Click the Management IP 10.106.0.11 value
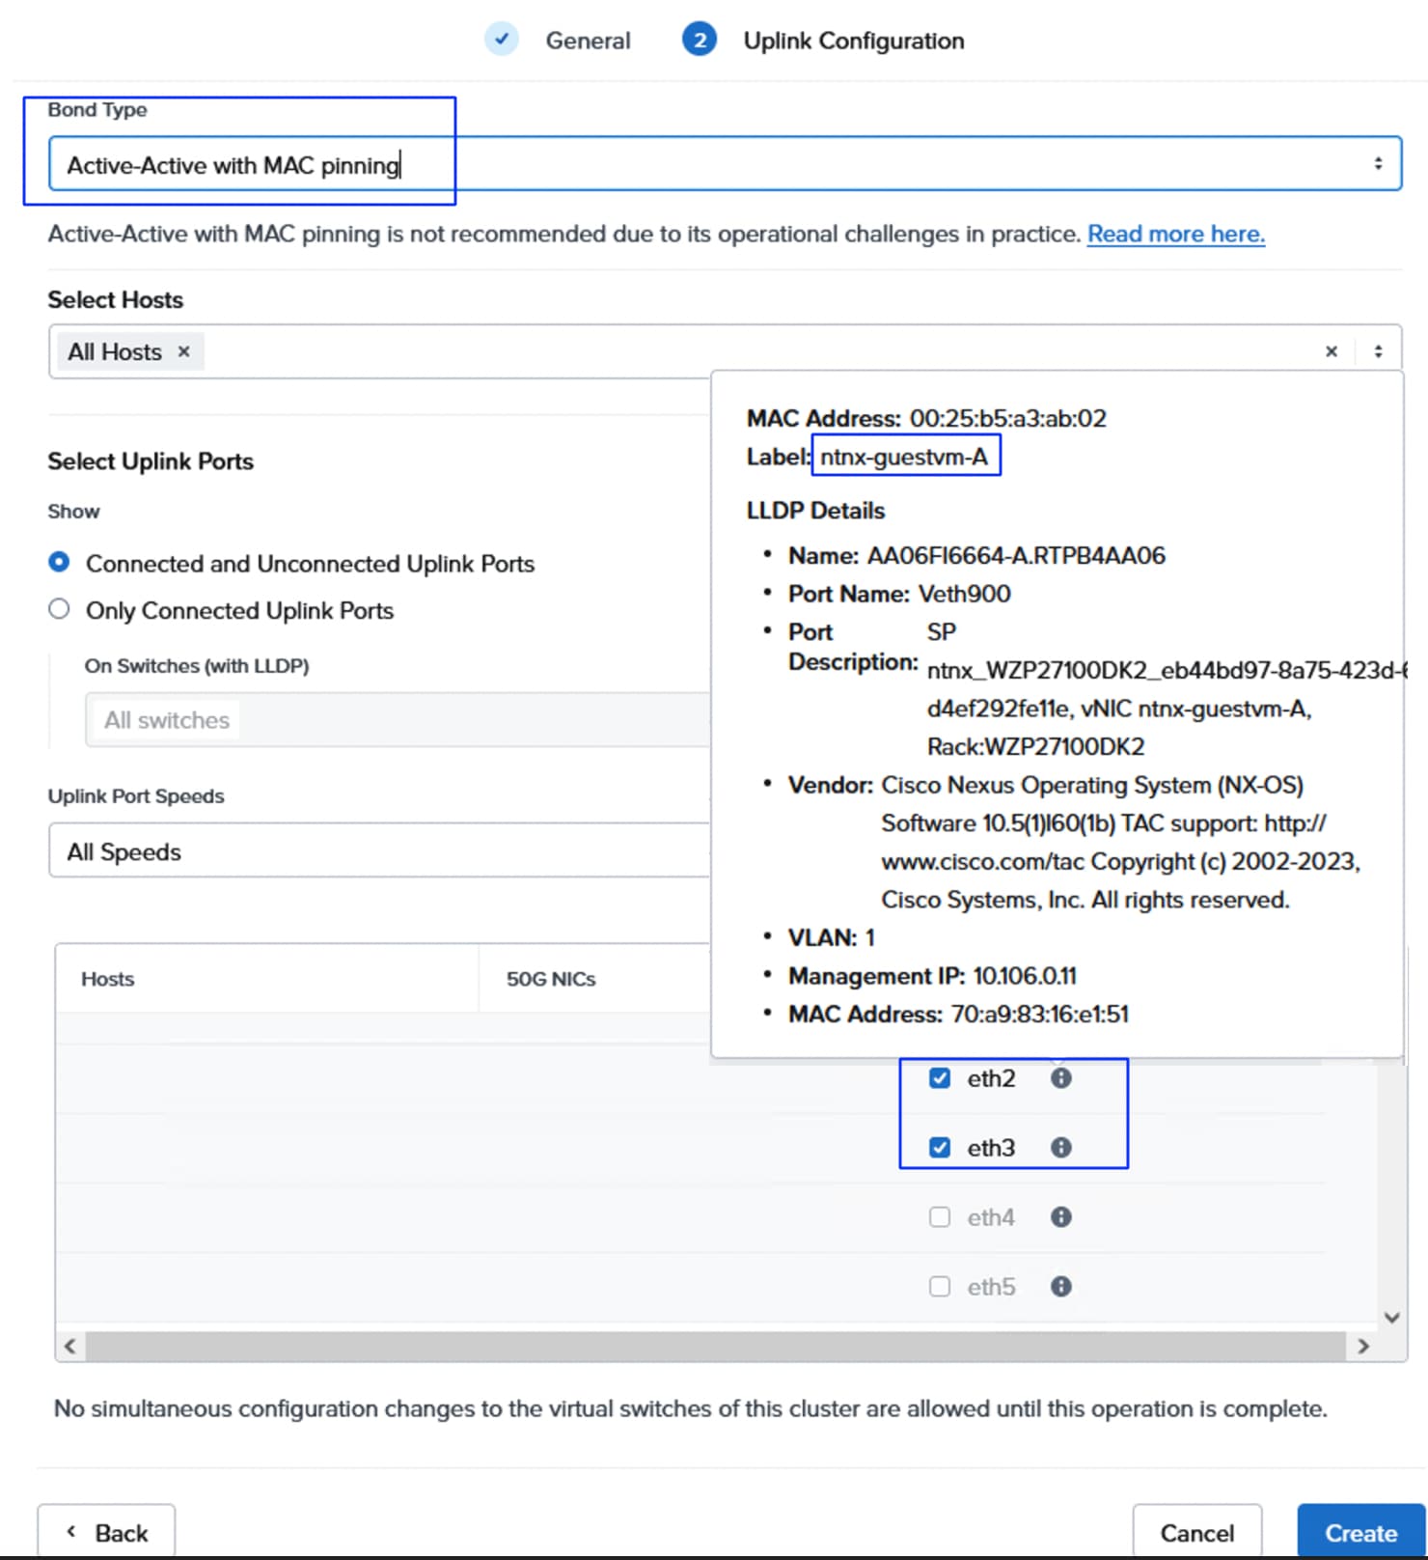The height and width of the screenshot is (1560, 1428). point(1025,976)
